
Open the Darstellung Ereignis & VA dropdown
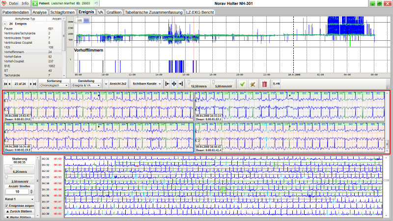click(86, 85)
